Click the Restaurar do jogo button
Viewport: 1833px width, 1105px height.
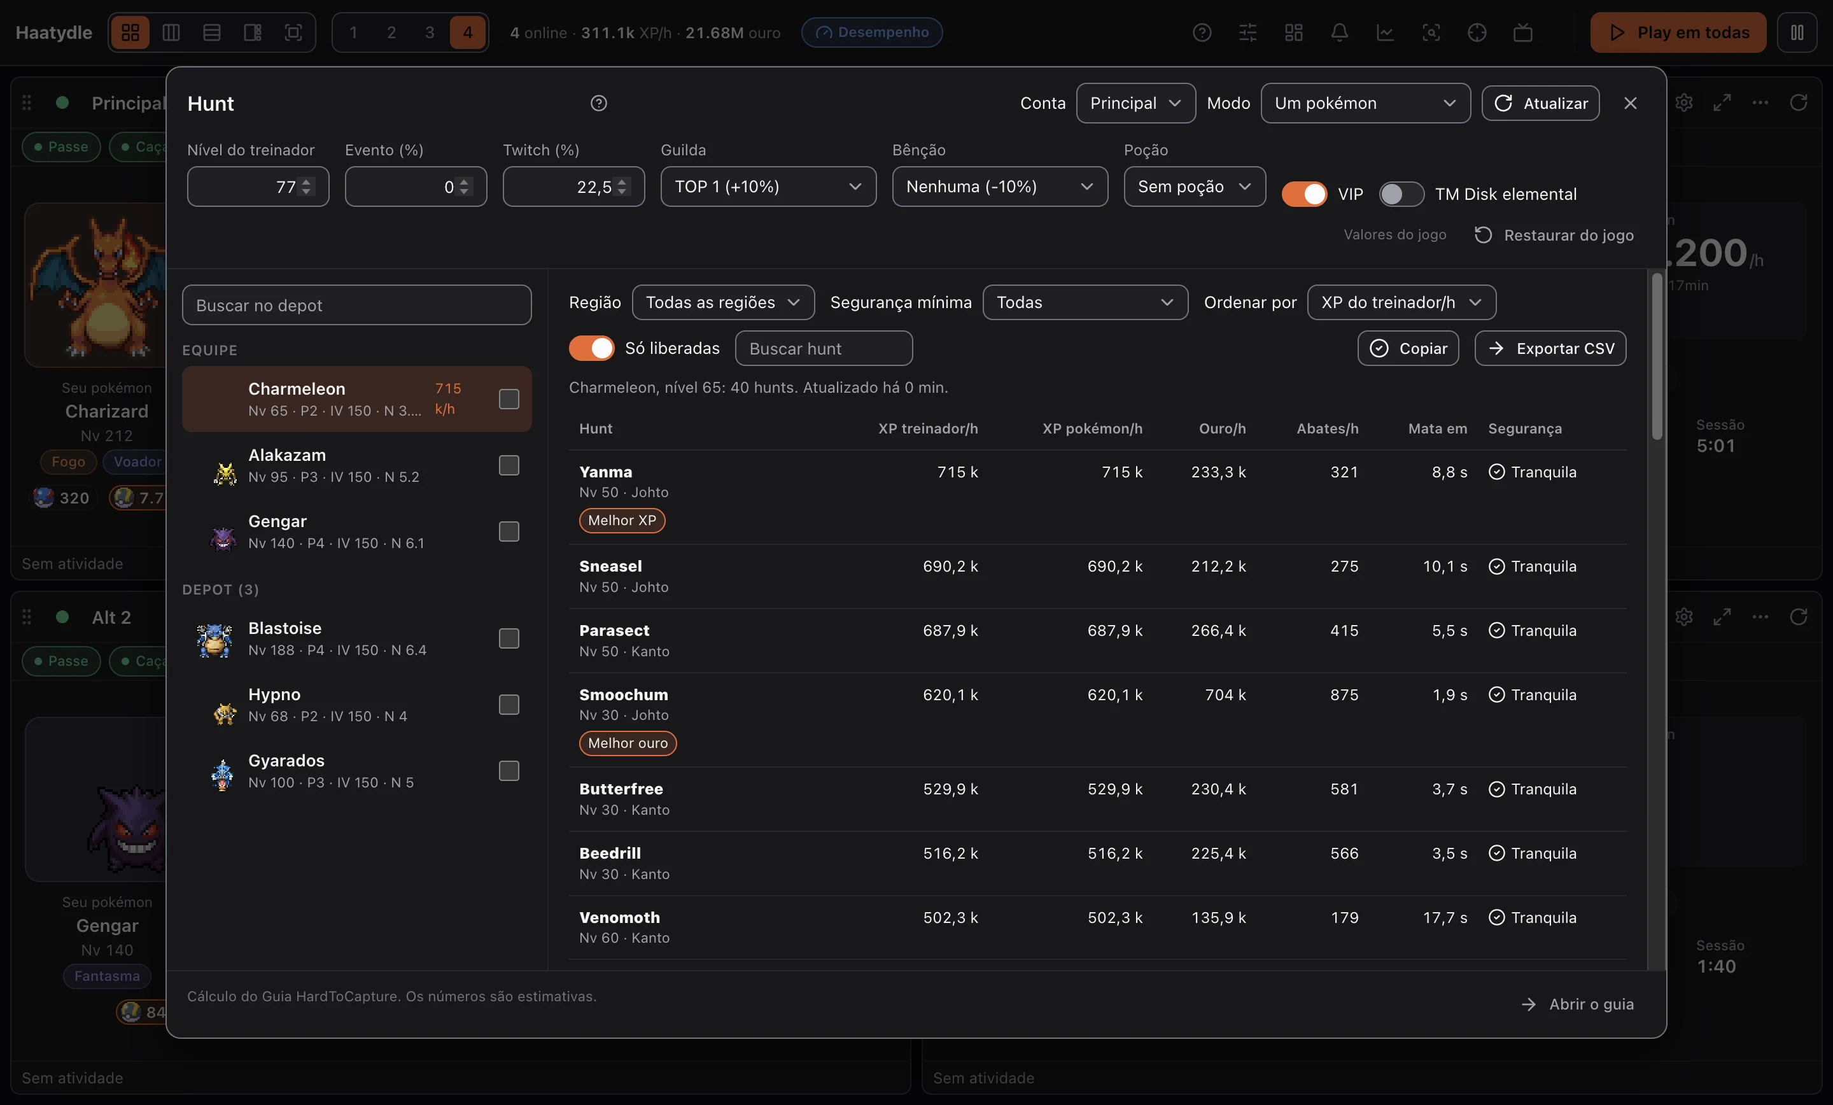(x=1555, y=235)
